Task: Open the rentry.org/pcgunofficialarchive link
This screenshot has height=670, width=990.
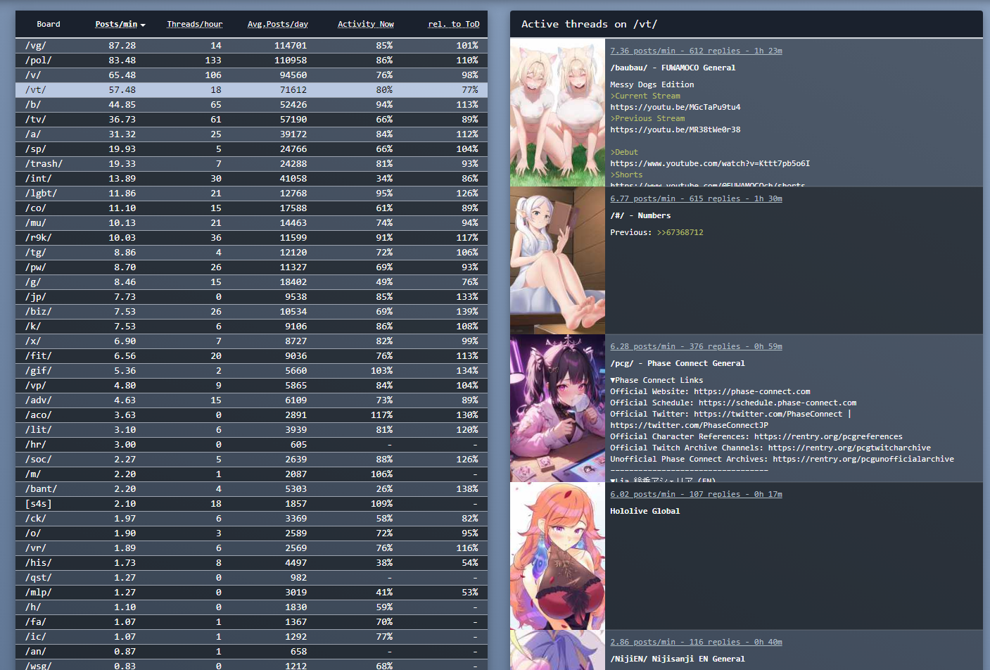Action: [x=863, y=459]
